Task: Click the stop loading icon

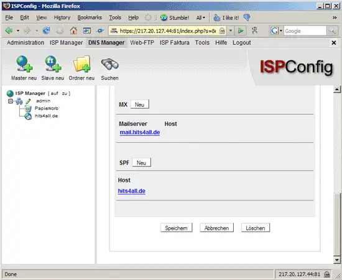Action: click(x=60, y=30)
